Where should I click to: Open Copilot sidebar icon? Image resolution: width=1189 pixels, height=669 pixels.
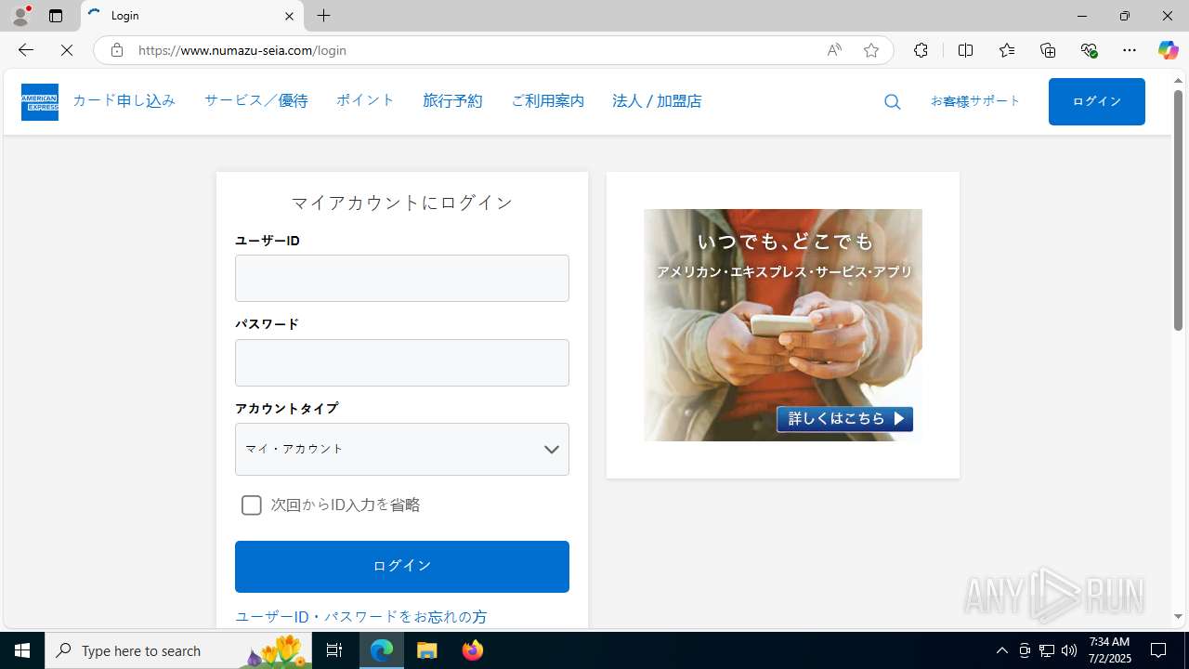1168,50
